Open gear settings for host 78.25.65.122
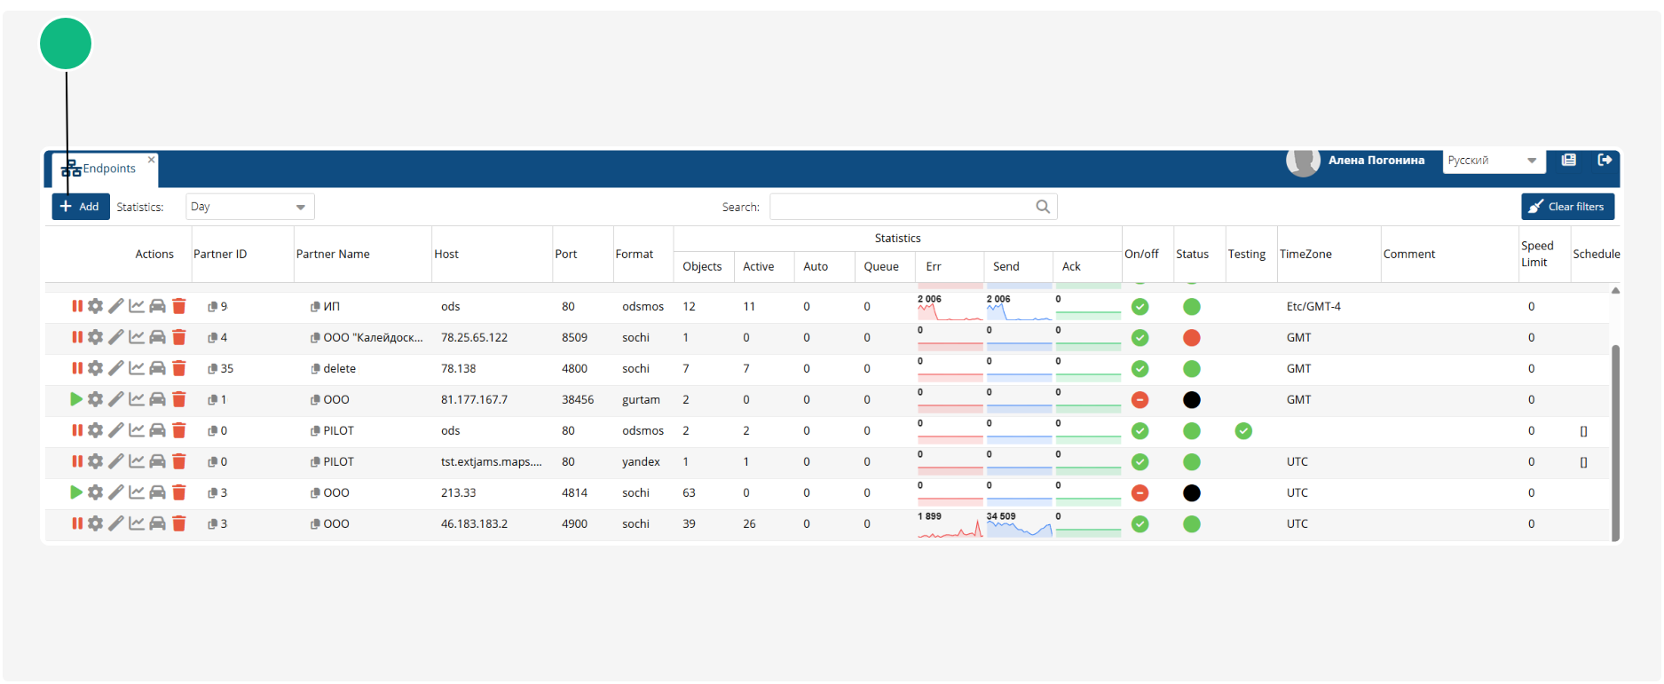This screenshot has width=1664, height=684. (x=95, y=337)
